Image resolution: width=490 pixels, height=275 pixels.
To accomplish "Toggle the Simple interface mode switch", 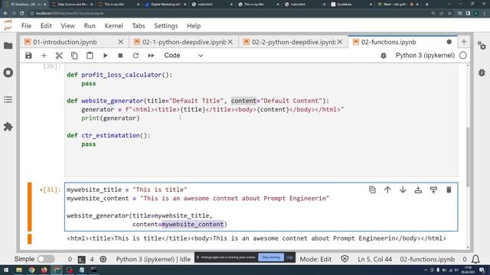I will point(46,259).
